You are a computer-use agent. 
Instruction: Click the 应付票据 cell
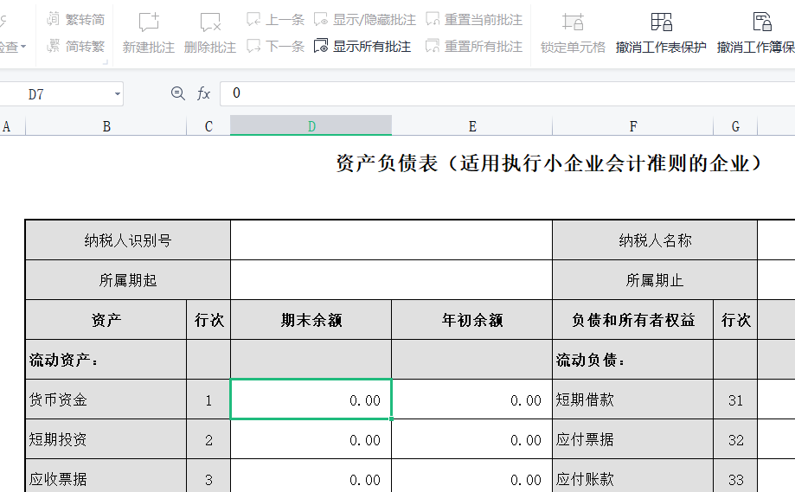tap(632, 439)
